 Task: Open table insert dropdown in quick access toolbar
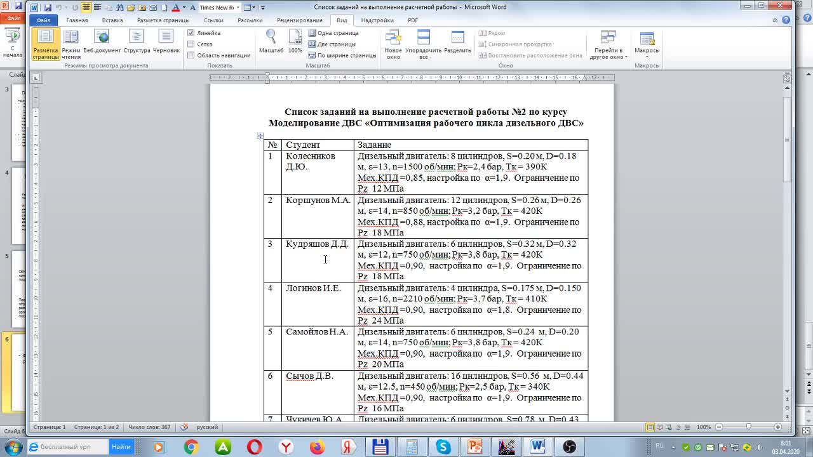coord(254,8)
